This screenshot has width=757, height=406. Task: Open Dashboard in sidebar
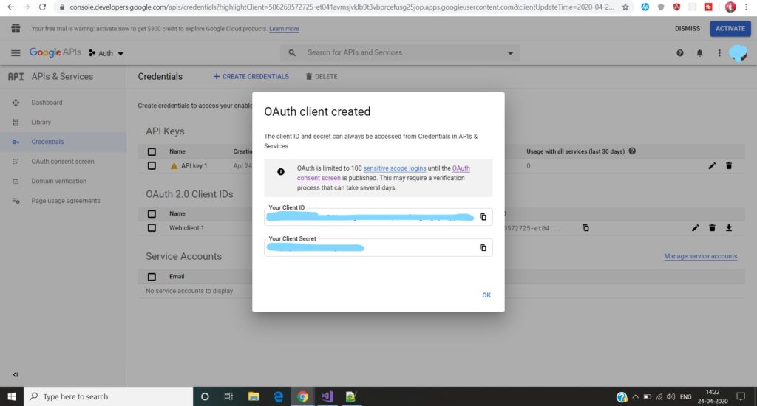pyautogui.click(x=47, y=102)
